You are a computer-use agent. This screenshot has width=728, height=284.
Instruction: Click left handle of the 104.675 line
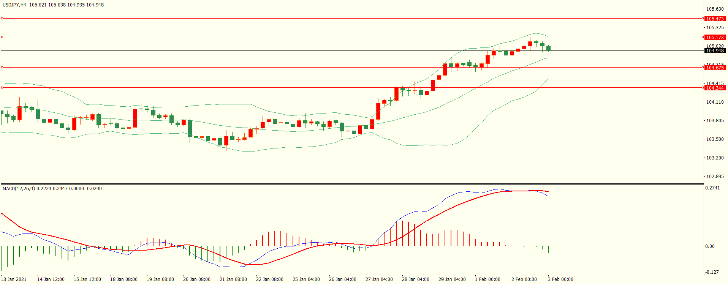[2, 67]
